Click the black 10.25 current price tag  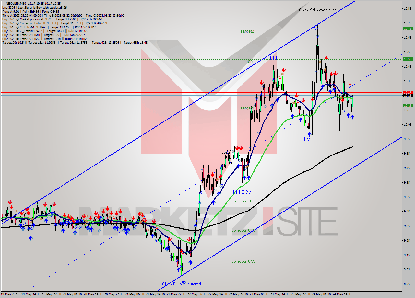(408, 95)
